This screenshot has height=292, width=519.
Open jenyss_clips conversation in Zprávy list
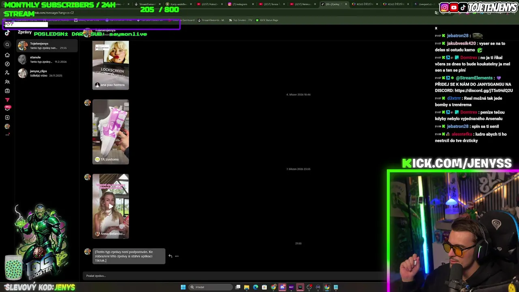pyautogui.click(x=47, y=73)
